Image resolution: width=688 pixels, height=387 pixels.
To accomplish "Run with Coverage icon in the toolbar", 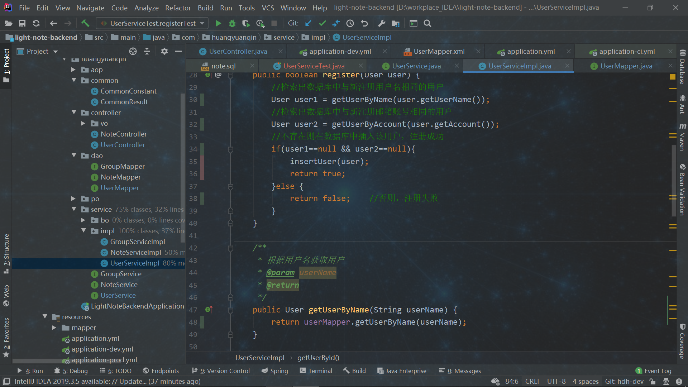I will click(246, 23).
